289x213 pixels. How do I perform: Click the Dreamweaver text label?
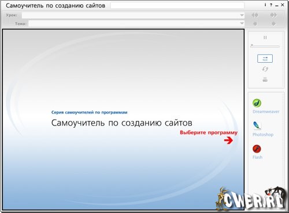coord(266,112)
